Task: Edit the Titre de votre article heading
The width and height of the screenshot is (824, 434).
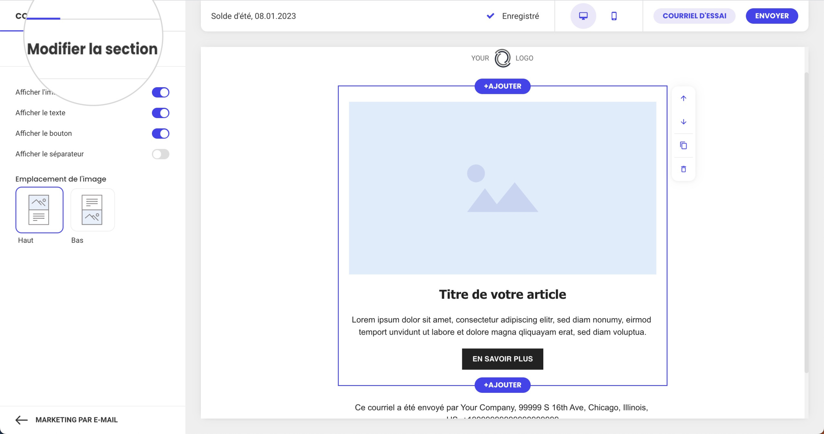Action: (502, 294)
